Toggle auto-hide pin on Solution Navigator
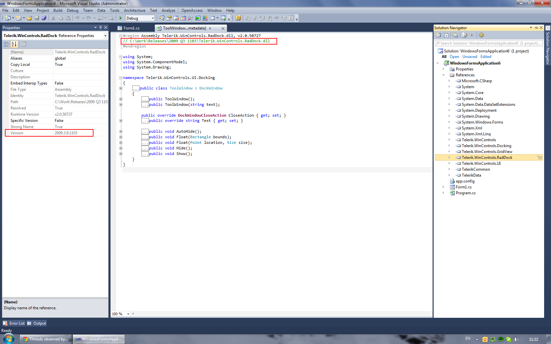This screenshot has width=551, height=344. click(536, 28)
